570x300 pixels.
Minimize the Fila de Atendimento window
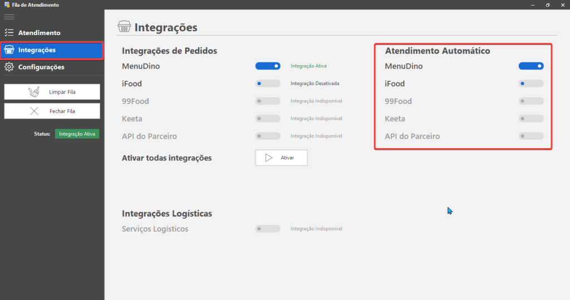coord(533,4)
